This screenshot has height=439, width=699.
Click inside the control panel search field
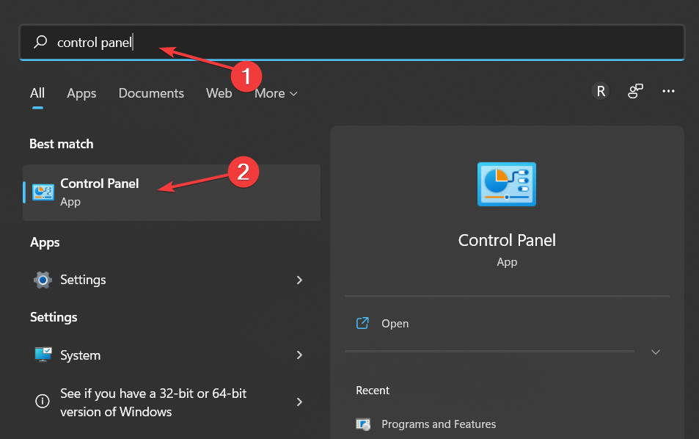pos(220,42)
